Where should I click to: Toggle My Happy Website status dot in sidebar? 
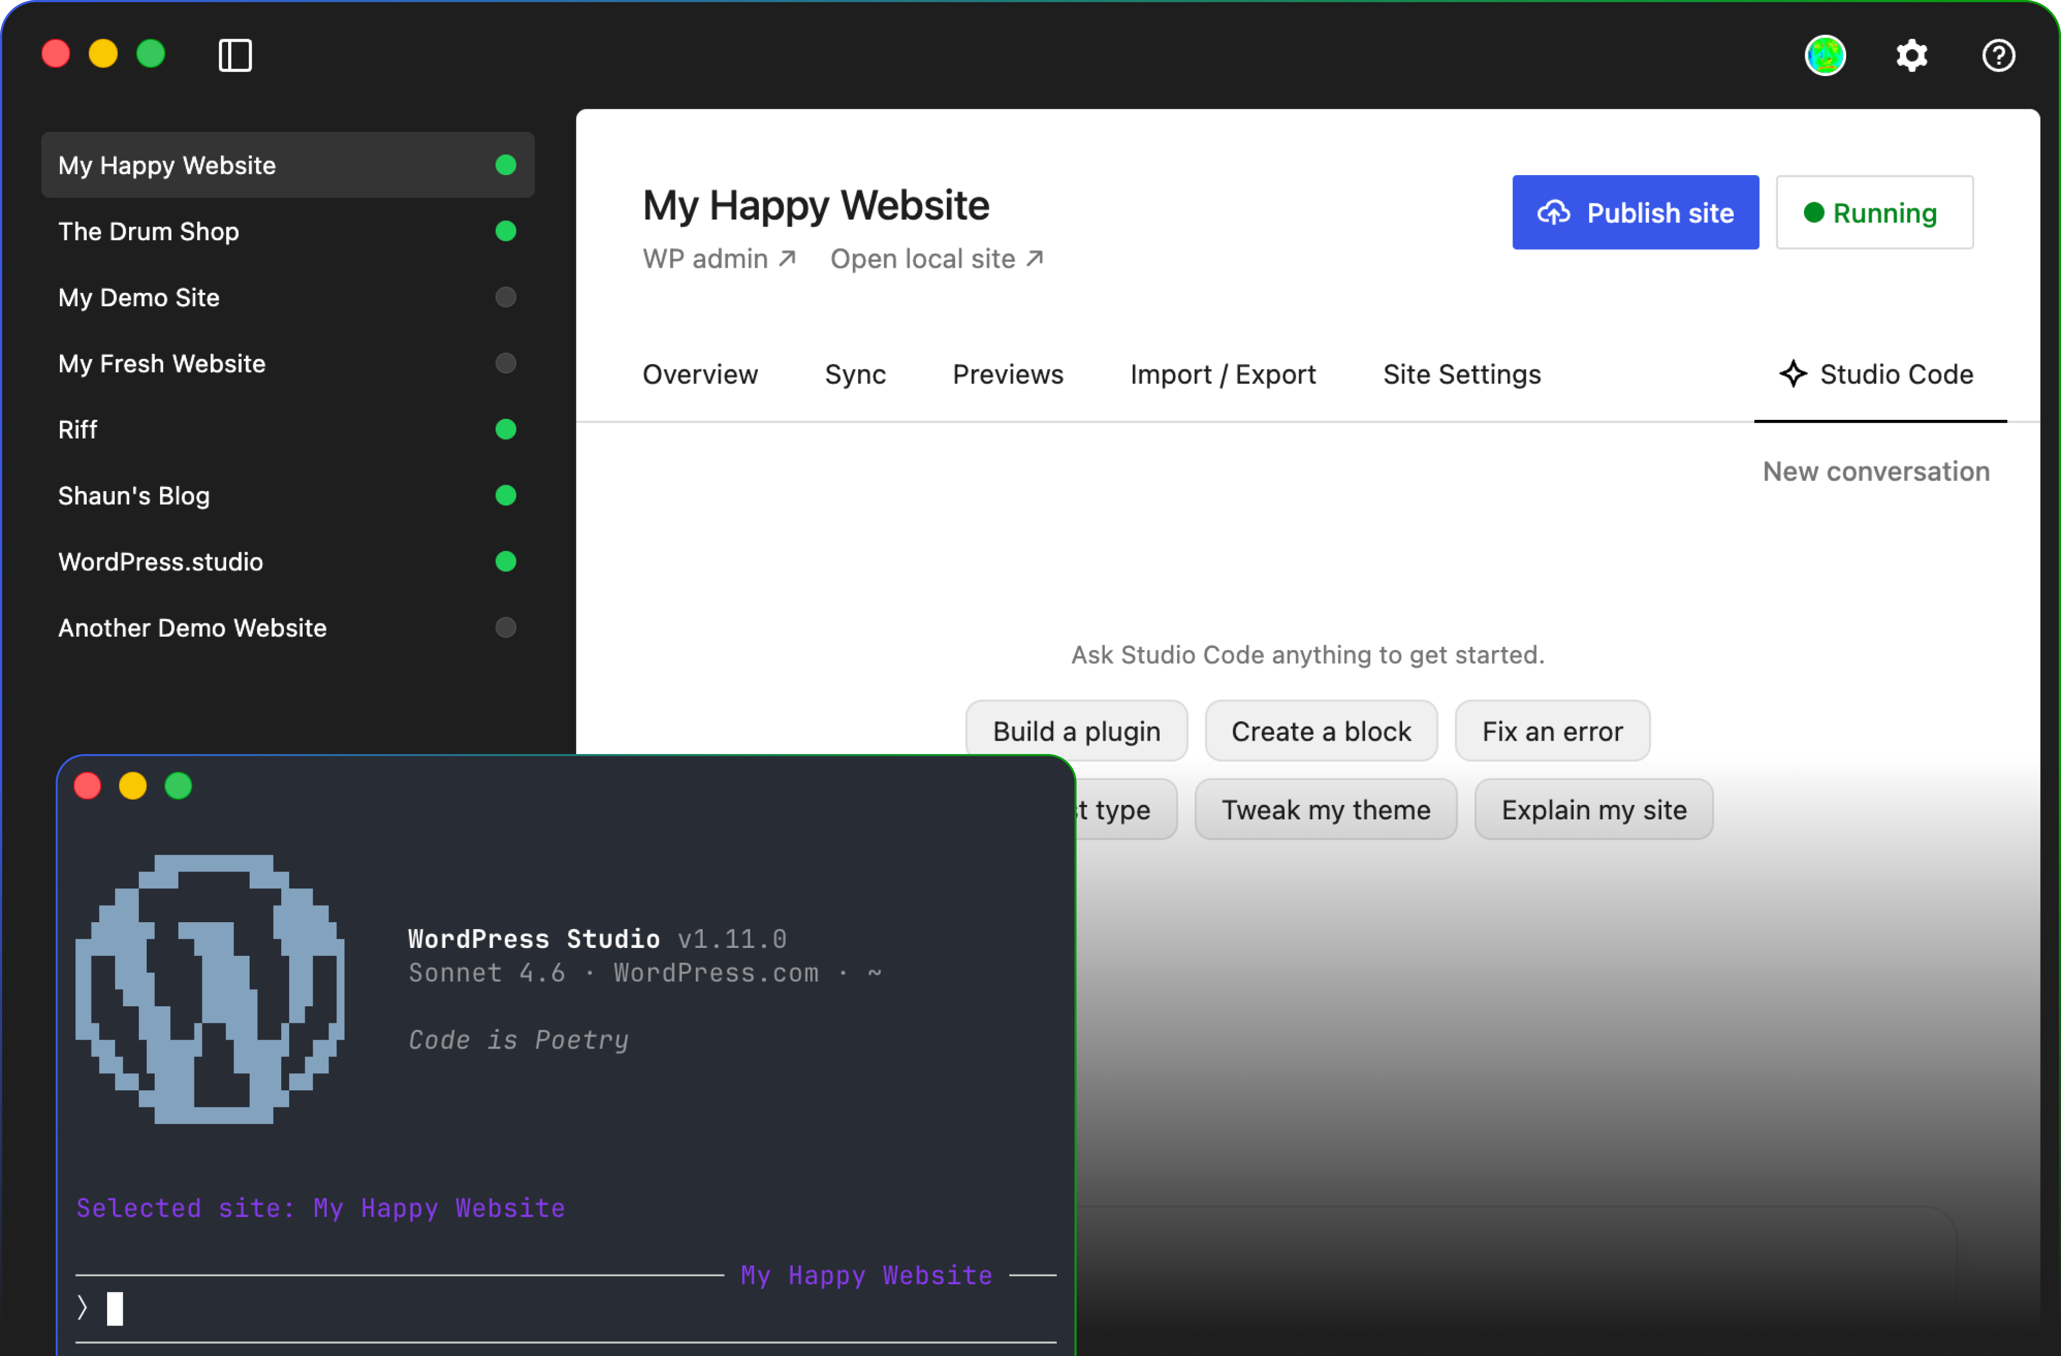tap(506, 164)
